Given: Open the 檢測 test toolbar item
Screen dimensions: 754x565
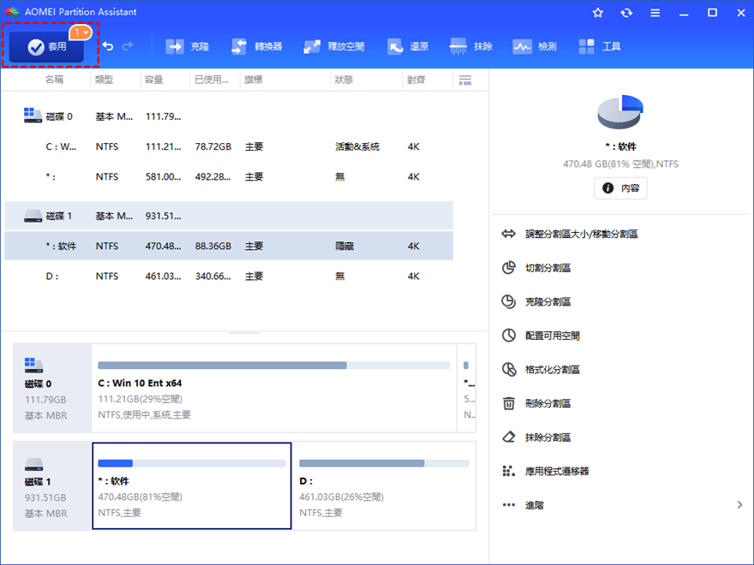Looking at the screenshot, I should (535, 46).
